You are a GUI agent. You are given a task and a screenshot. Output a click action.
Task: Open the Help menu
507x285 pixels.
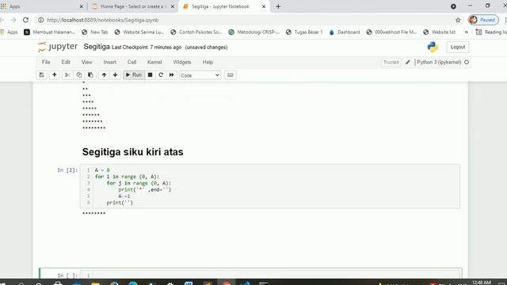click(208, 62)
